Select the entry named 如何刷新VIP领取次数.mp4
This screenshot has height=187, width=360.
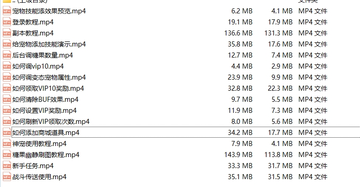click(x=51, y=122)
